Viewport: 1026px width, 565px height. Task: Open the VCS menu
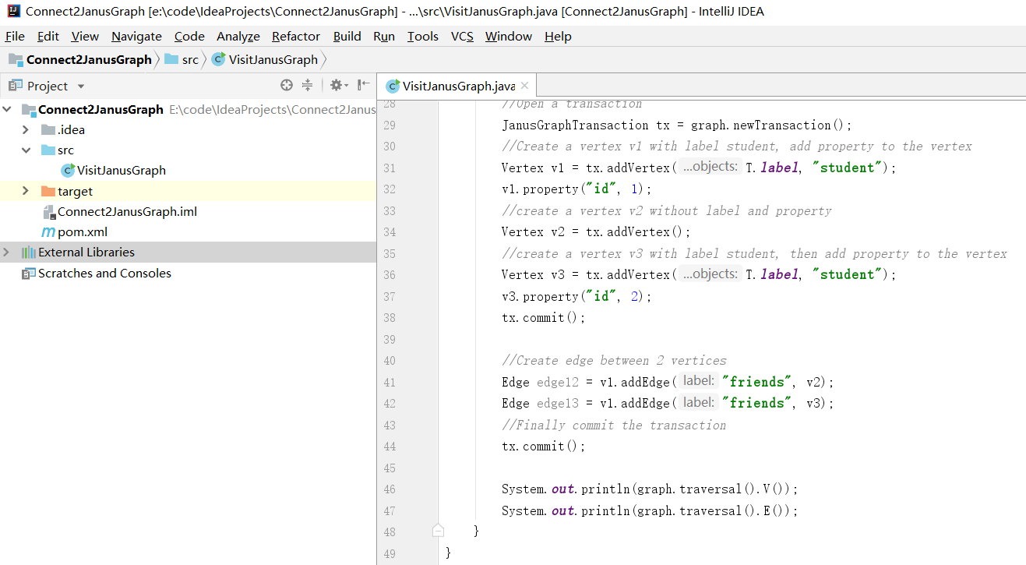pyautogui.click(x=462, y=37)
